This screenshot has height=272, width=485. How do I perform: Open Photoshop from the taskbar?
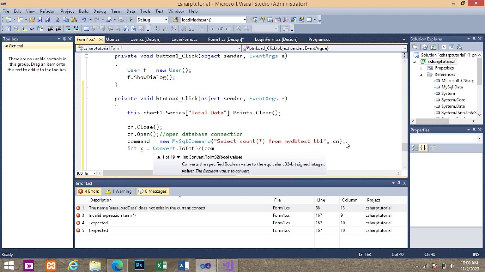click(x=139, y=266)
